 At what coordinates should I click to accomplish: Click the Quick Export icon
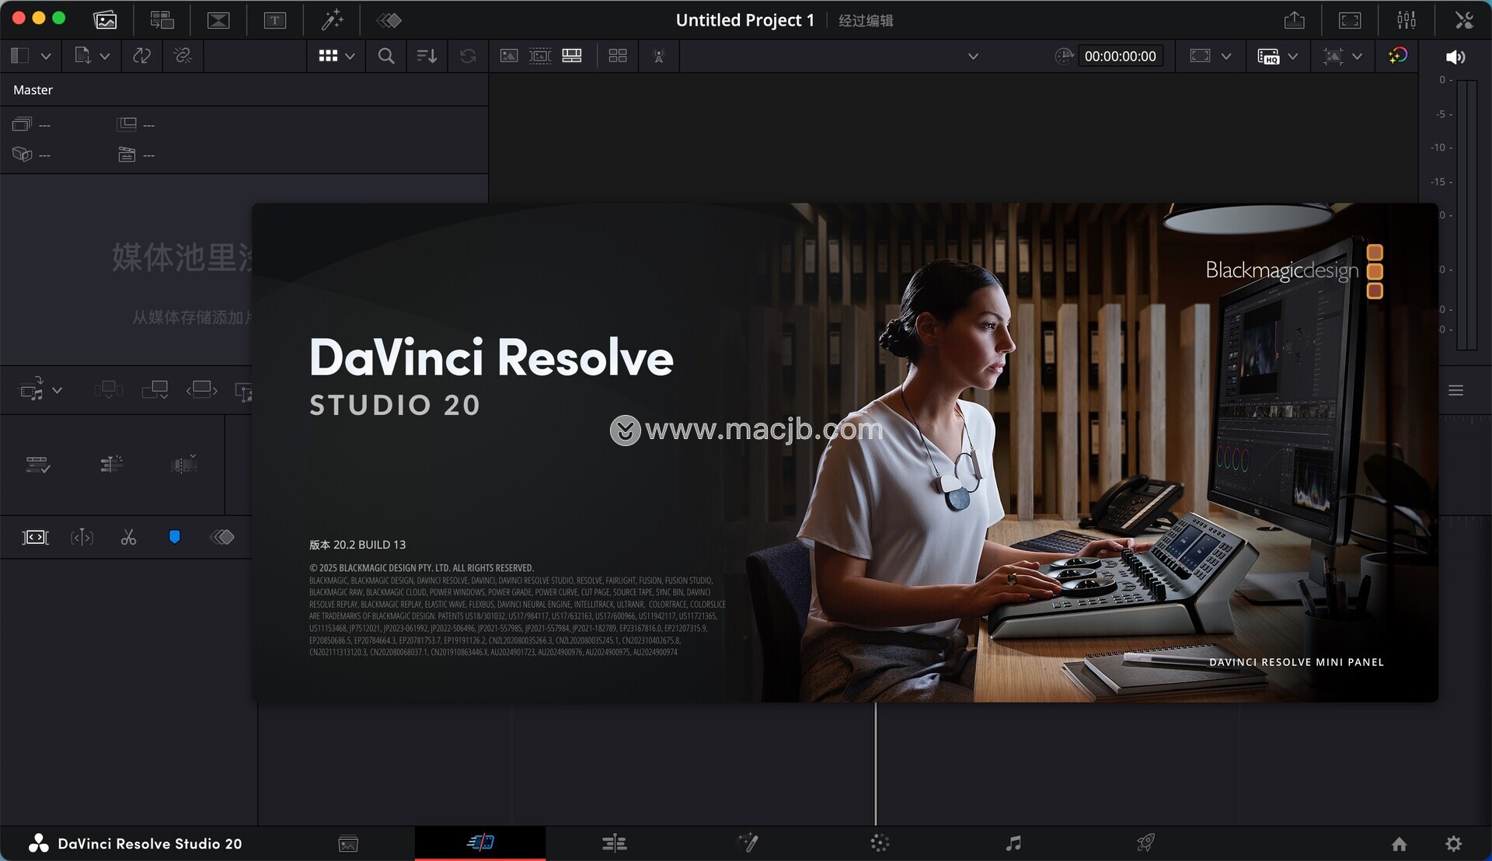click(x=1295, y=20)
